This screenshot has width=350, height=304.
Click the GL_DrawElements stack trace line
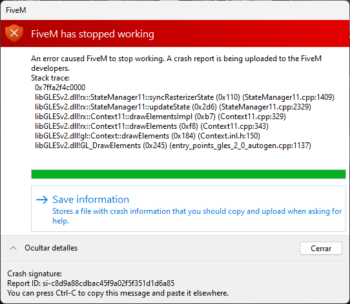click(173, 146)
